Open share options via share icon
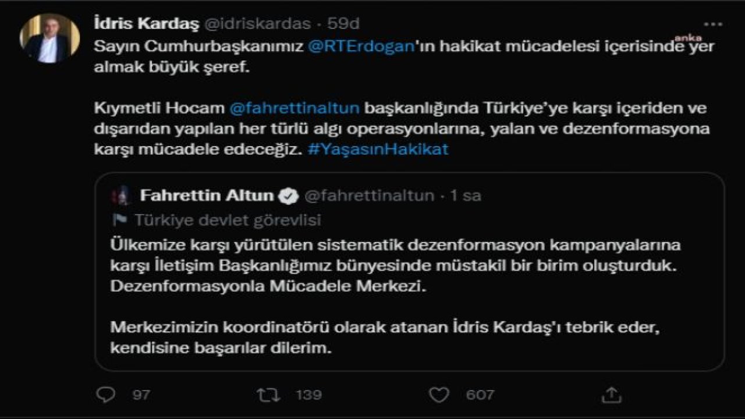Viewport: 745px width, 419px height. [x=611, y=394]
